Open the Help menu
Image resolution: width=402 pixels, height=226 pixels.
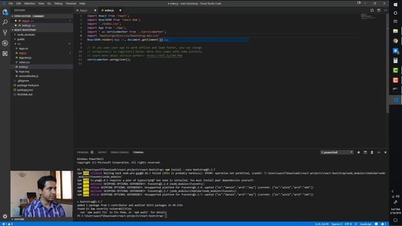(82, 4)
